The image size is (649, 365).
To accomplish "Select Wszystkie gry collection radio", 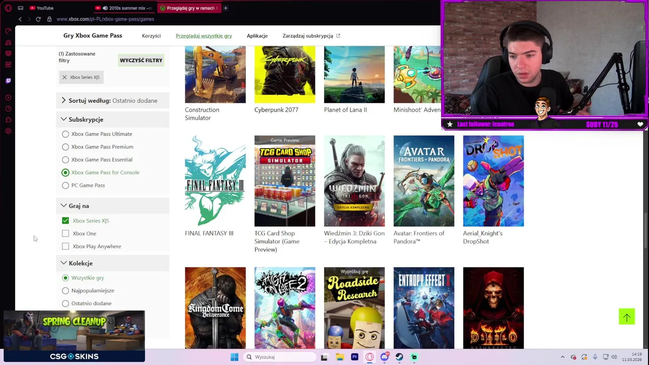I will (x=65, y=278).
